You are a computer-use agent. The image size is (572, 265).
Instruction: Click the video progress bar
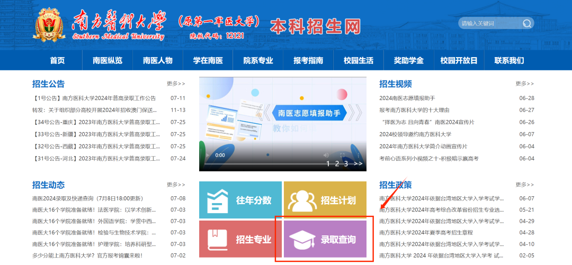pyautogui.click(x=283, y=163)
